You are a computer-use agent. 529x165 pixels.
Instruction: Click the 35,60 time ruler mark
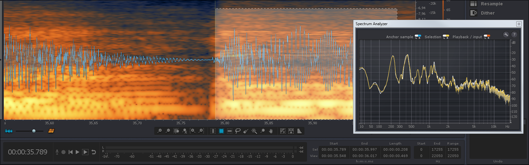point(49,123)
